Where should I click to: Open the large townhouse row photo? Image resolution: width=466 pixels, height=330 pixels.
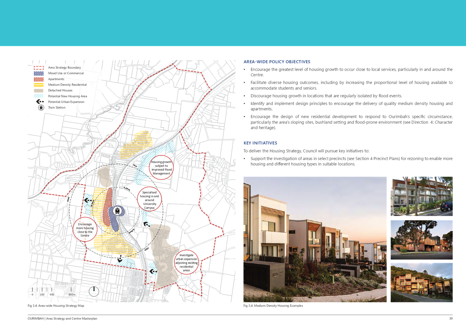click(315, 239)
